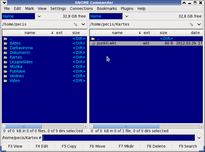Click the punkti.wkt file icon
Viewport: 205px width, 152px height.
point(93,43)
